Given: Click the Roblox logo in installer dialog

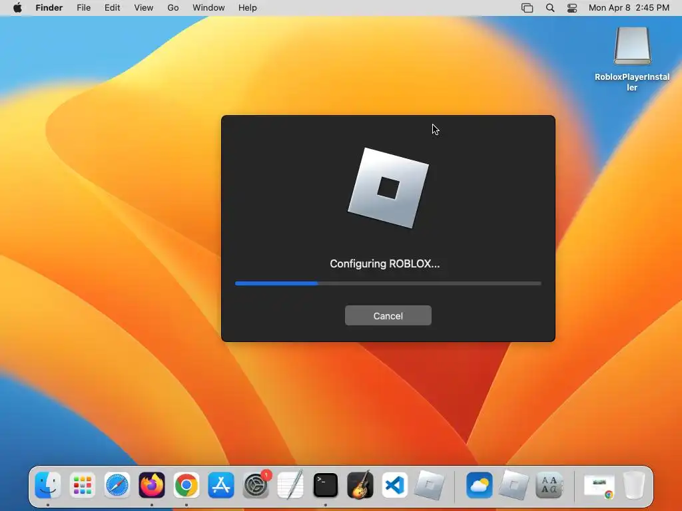Looking at the screenshot, I should tap(388, 188).
